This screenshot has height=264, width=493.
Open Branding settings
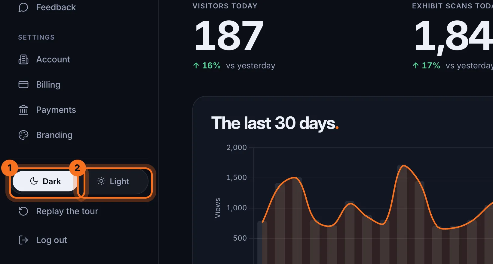(x=46, y=135)
